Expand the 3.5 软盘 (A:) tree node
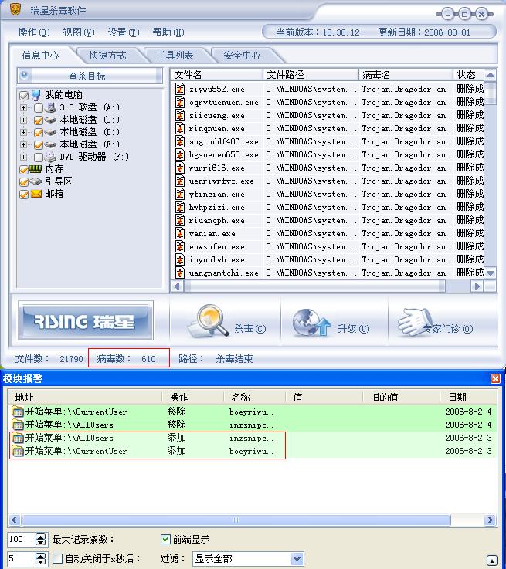This screenshot has height=569, width=506. point(24,108)
